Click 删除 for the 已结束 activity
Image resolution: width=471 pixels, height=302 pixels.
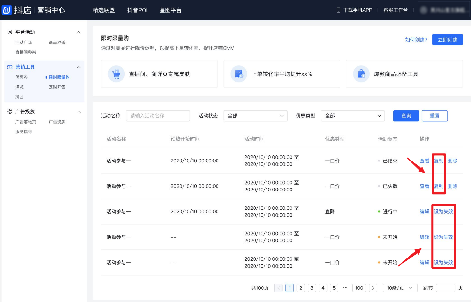452,161
